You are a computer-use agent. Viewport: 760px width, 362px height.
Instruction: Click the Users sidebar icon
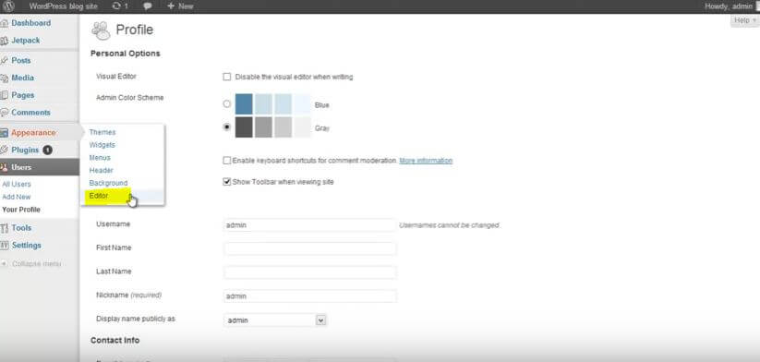click(5, 167)
